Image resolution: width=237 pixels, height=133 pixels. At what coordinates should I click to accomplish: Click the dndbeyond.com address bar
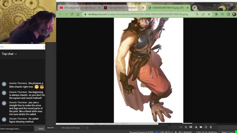click(x=138, y=14)
